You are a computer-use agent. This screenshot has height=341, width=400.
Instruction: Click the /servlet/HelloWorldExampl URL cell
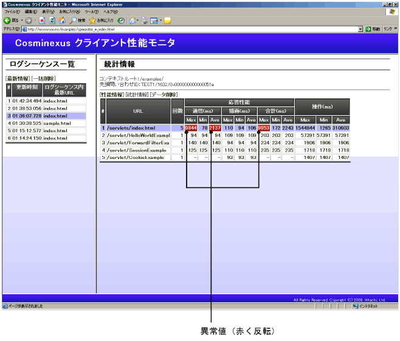pyautogui.click(x=139, y=135)
